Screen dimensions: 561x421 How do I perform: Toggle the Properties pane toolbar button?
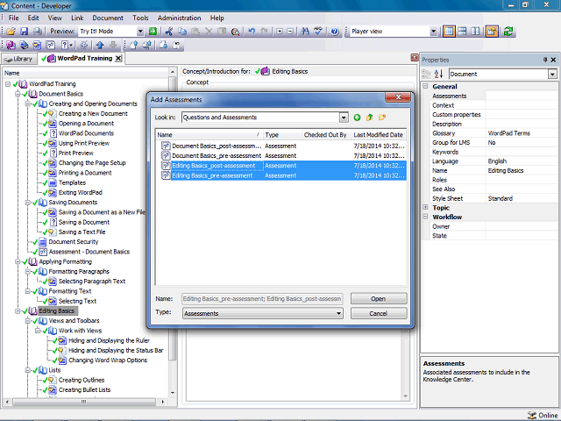[x=492, y=32]
